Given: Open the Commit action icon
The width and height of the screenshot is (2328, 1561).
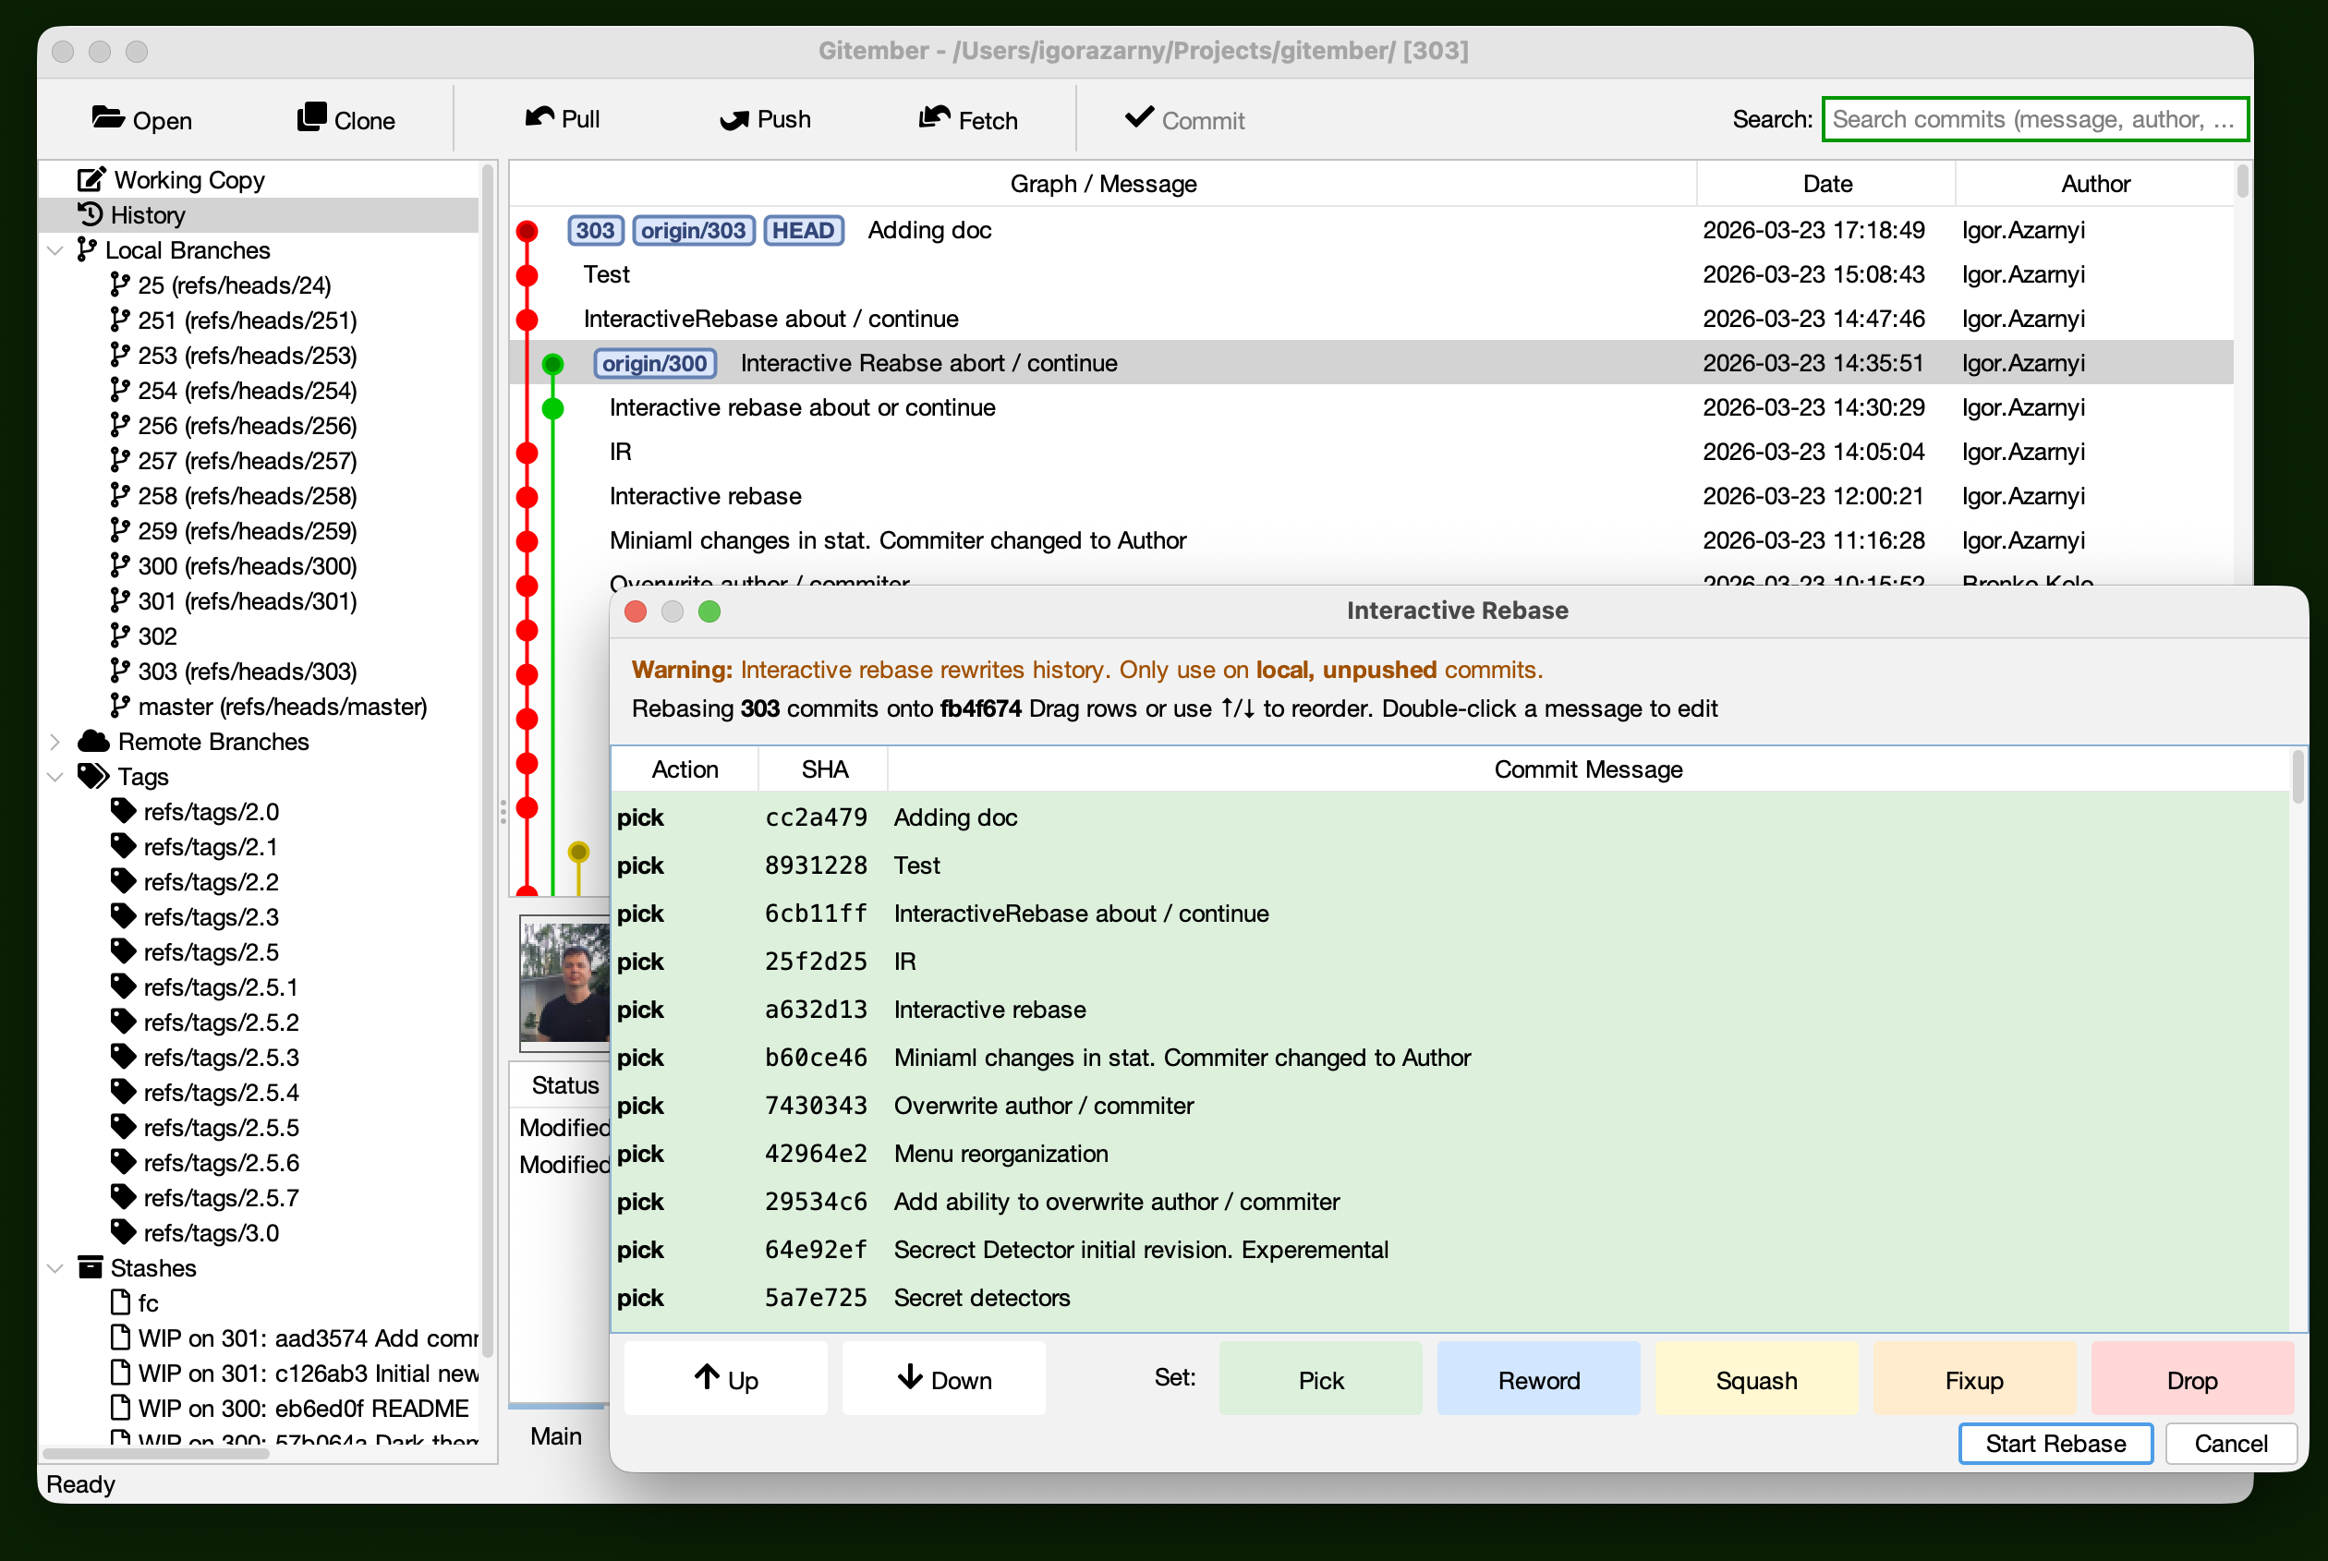Looking at the screenshot, I should [x=1138, y=117].
